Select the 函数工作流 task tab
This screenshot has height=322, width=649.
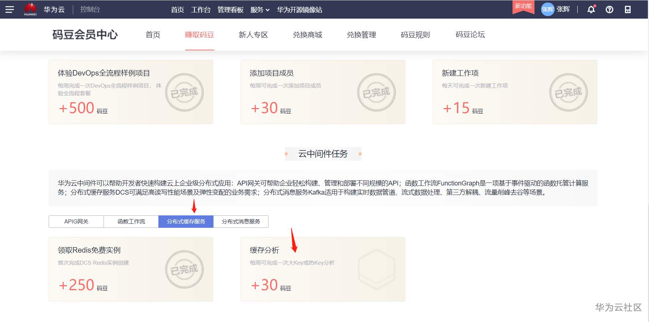[x=131, y=222]
